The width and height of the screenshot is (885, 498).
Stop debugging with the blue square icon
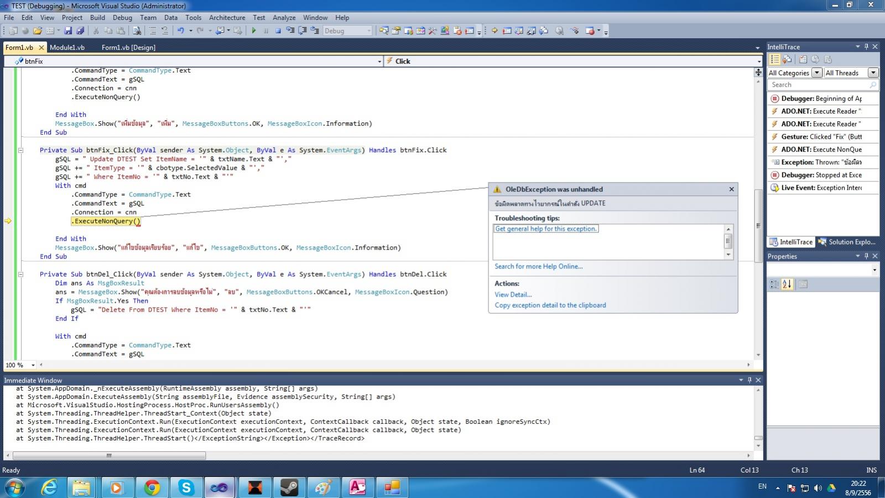coord(278,31)
